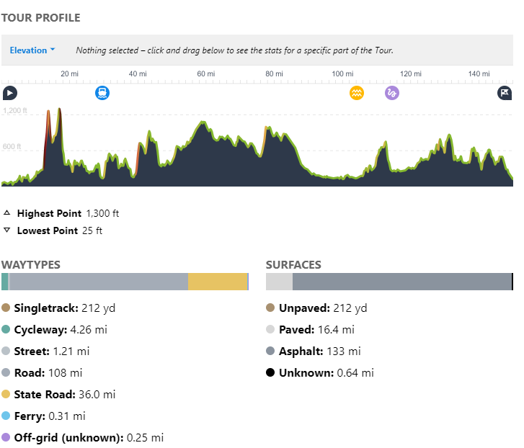The height and width of the screenshot is (448, 524).
Task: Click the tour start play marker
Action: pos(9,93)
